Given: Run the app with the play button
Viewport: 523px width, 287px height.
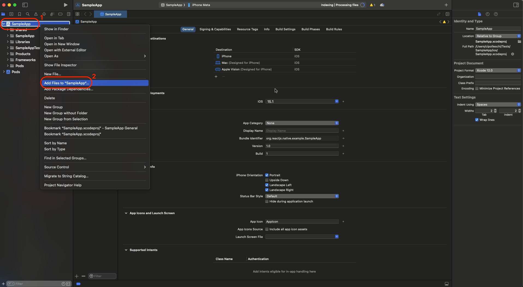Looking at the screenshot, I should (65, 5).
